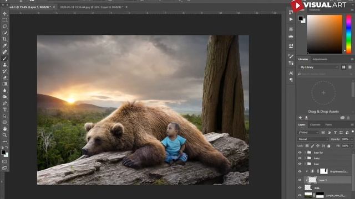The height and width of the screenshot is (199, 355).
Task: Open the Actions panel play icon
Action: 291,19
